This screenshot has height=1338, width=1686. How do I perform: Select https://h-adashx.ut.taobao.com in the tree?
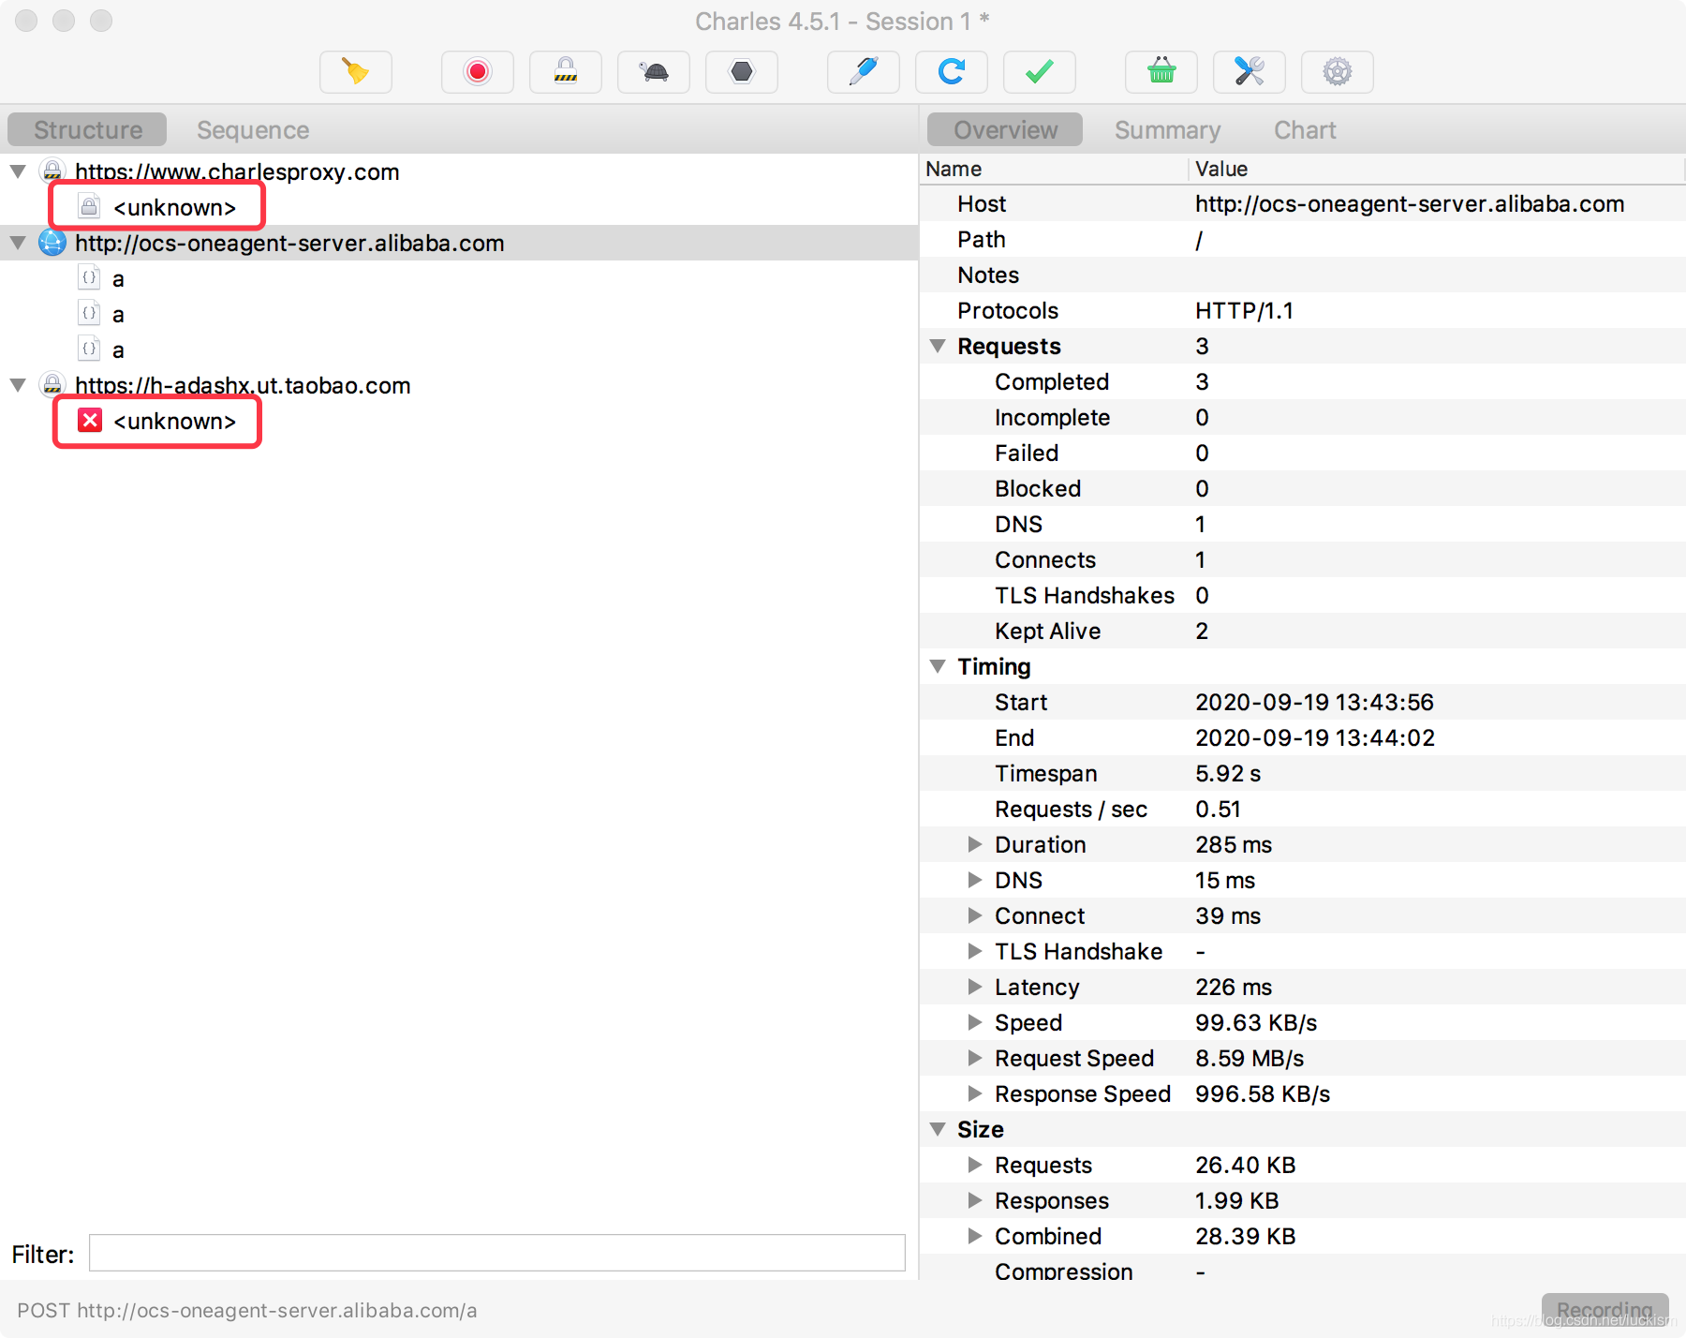(x=243, y=385)
